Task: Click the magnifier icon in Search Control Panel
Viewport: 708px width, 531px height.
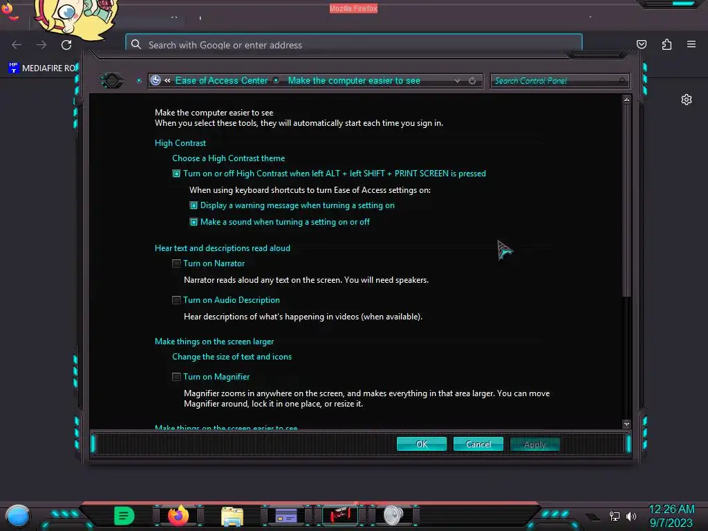Action: 622,81
